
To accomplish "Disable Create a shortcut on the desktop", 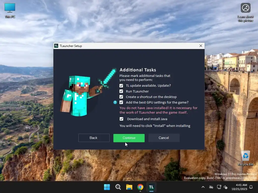I will [121, 97].
